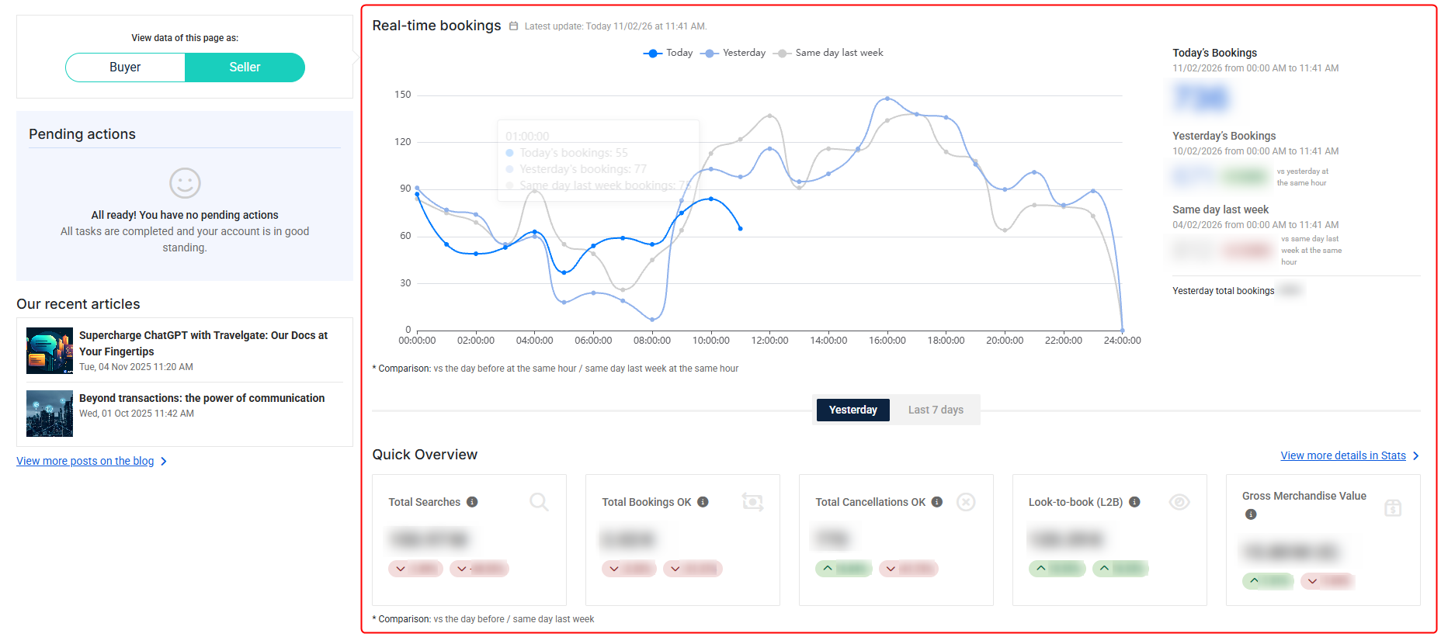The image size is (1441, 644).
Task: Click Total Searches card label
Action: click(425, 502)
